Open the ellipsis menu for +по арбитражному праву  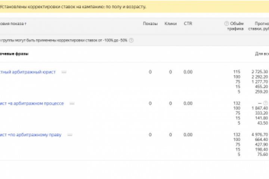click(69, 135)
